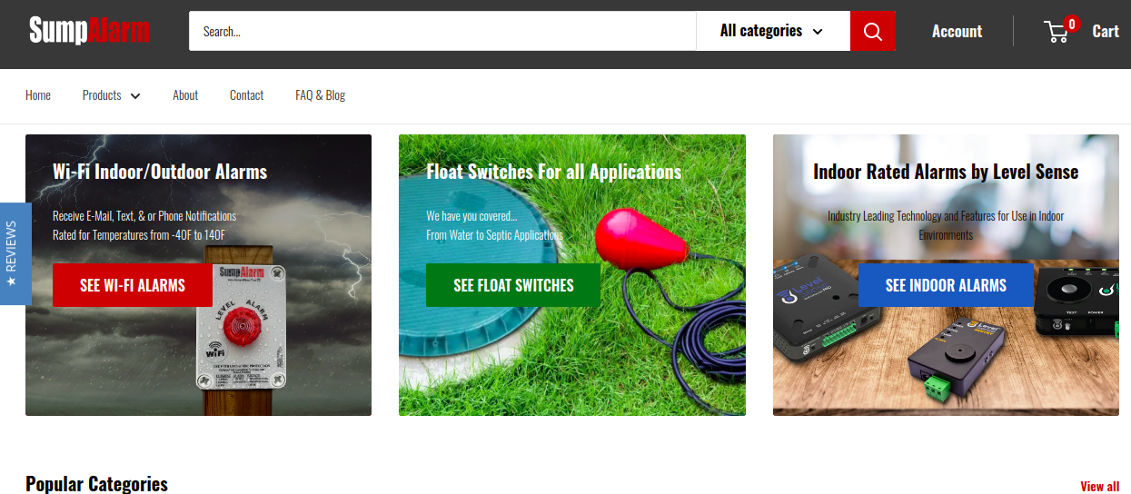The height and width of the screenshot is (494, 1131).
Task: Open the Account link
Action: pyautogui.click(x=957, y=31)
